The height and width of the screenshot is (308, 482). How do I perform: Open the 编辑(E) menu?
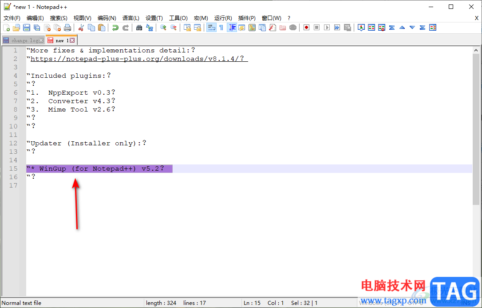(35, 18)
